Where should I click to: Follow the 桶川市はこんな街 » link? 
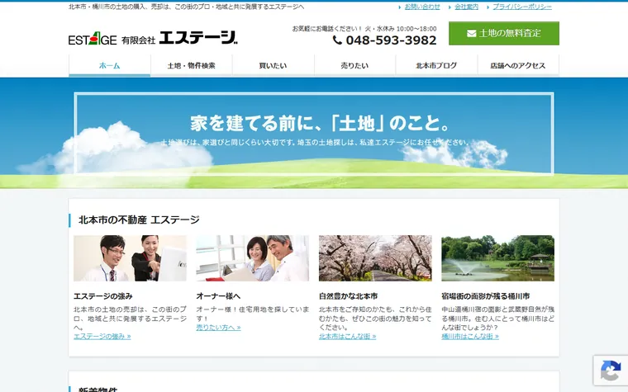click(470, 337)
